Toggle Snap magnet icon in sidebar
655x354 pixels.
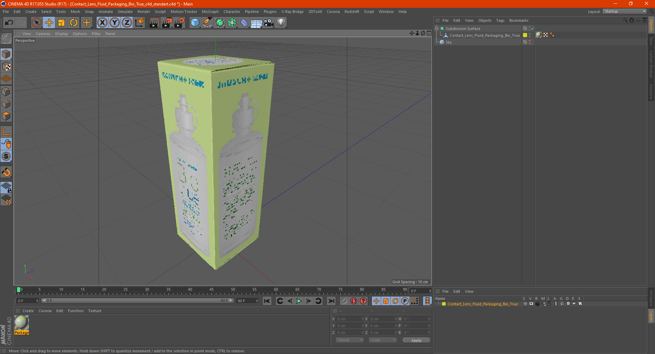point(6,172)
